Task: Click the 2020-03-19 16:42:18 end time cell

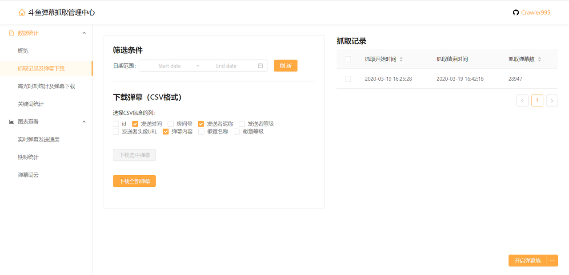Action: (460, 79)
